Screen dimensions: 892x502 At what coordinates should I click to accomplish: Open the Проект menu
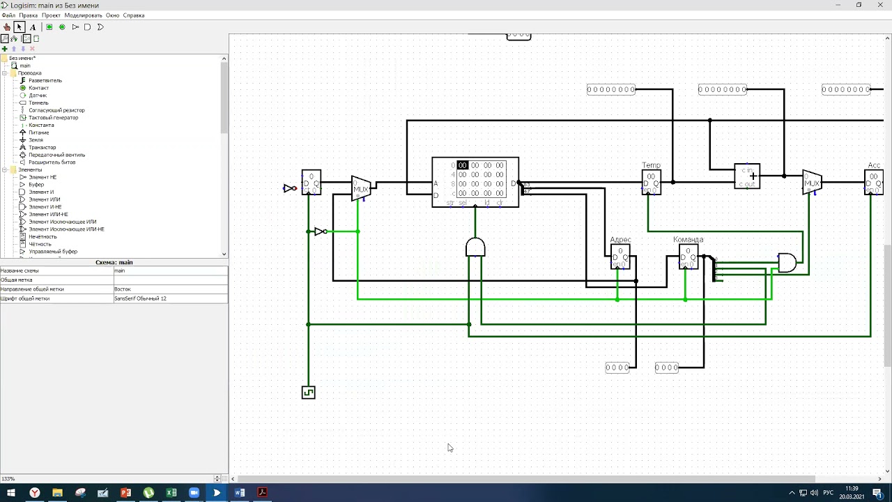[x=51, y=15]
